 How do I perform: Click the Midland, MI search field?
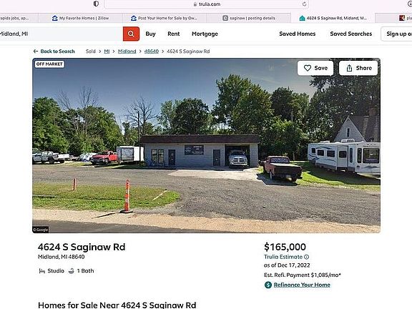tap(61, 34)
